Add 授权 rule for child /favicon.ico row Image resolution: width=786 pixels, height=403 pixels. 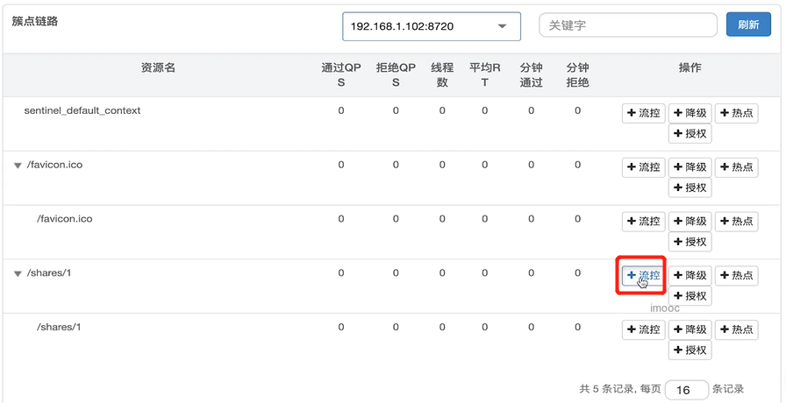690,243
